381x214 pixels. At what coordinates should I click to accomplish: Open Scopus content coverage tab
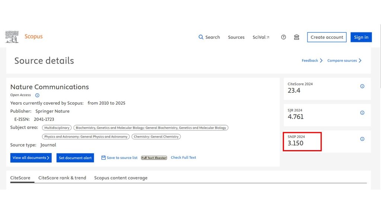coord(121,178)
